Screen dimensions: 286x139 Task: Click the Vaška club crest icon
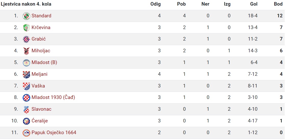click(x=26, y=86)
